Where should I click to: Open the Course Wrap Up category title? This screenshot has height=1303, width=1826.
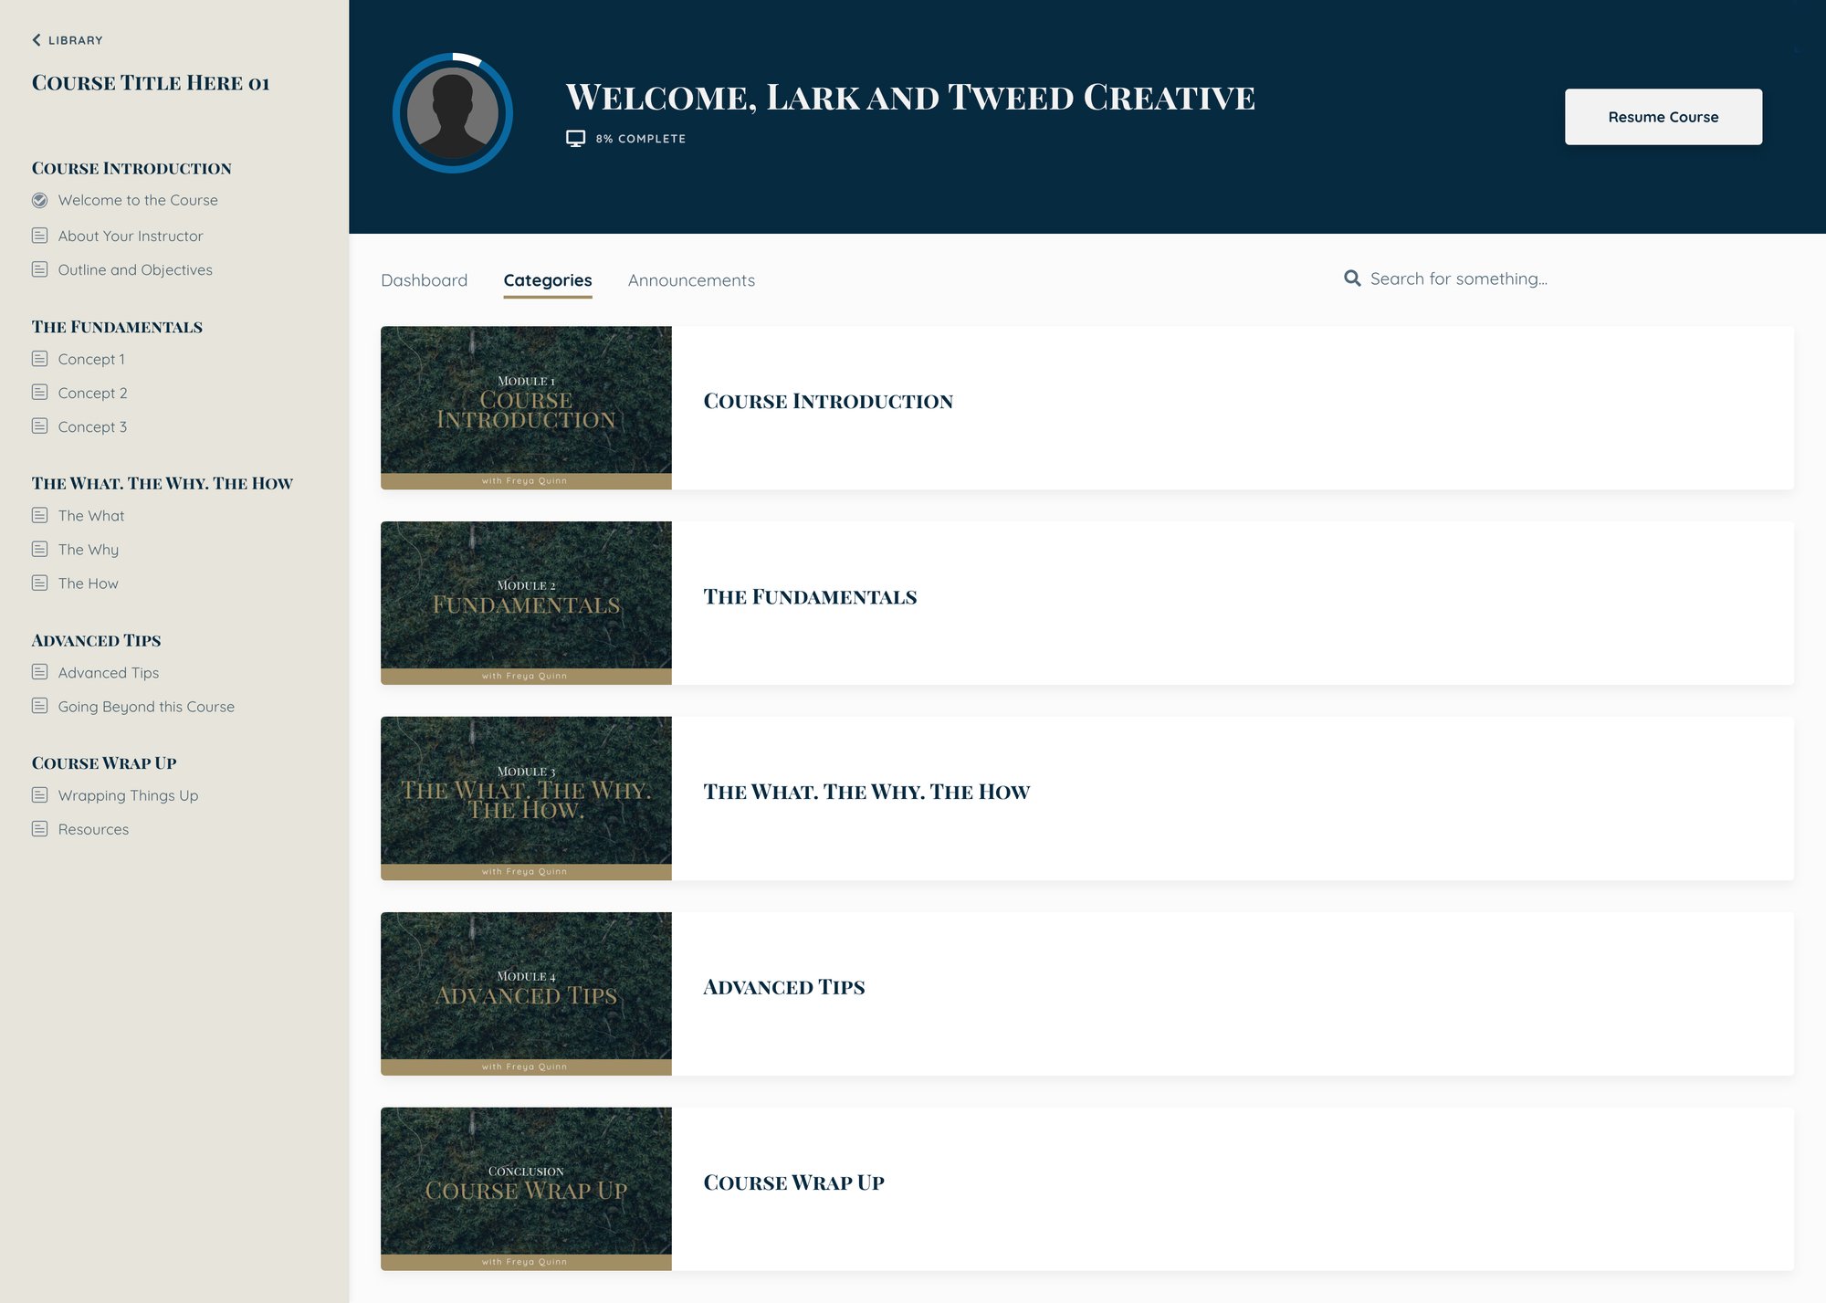[x=793, y=1182]
